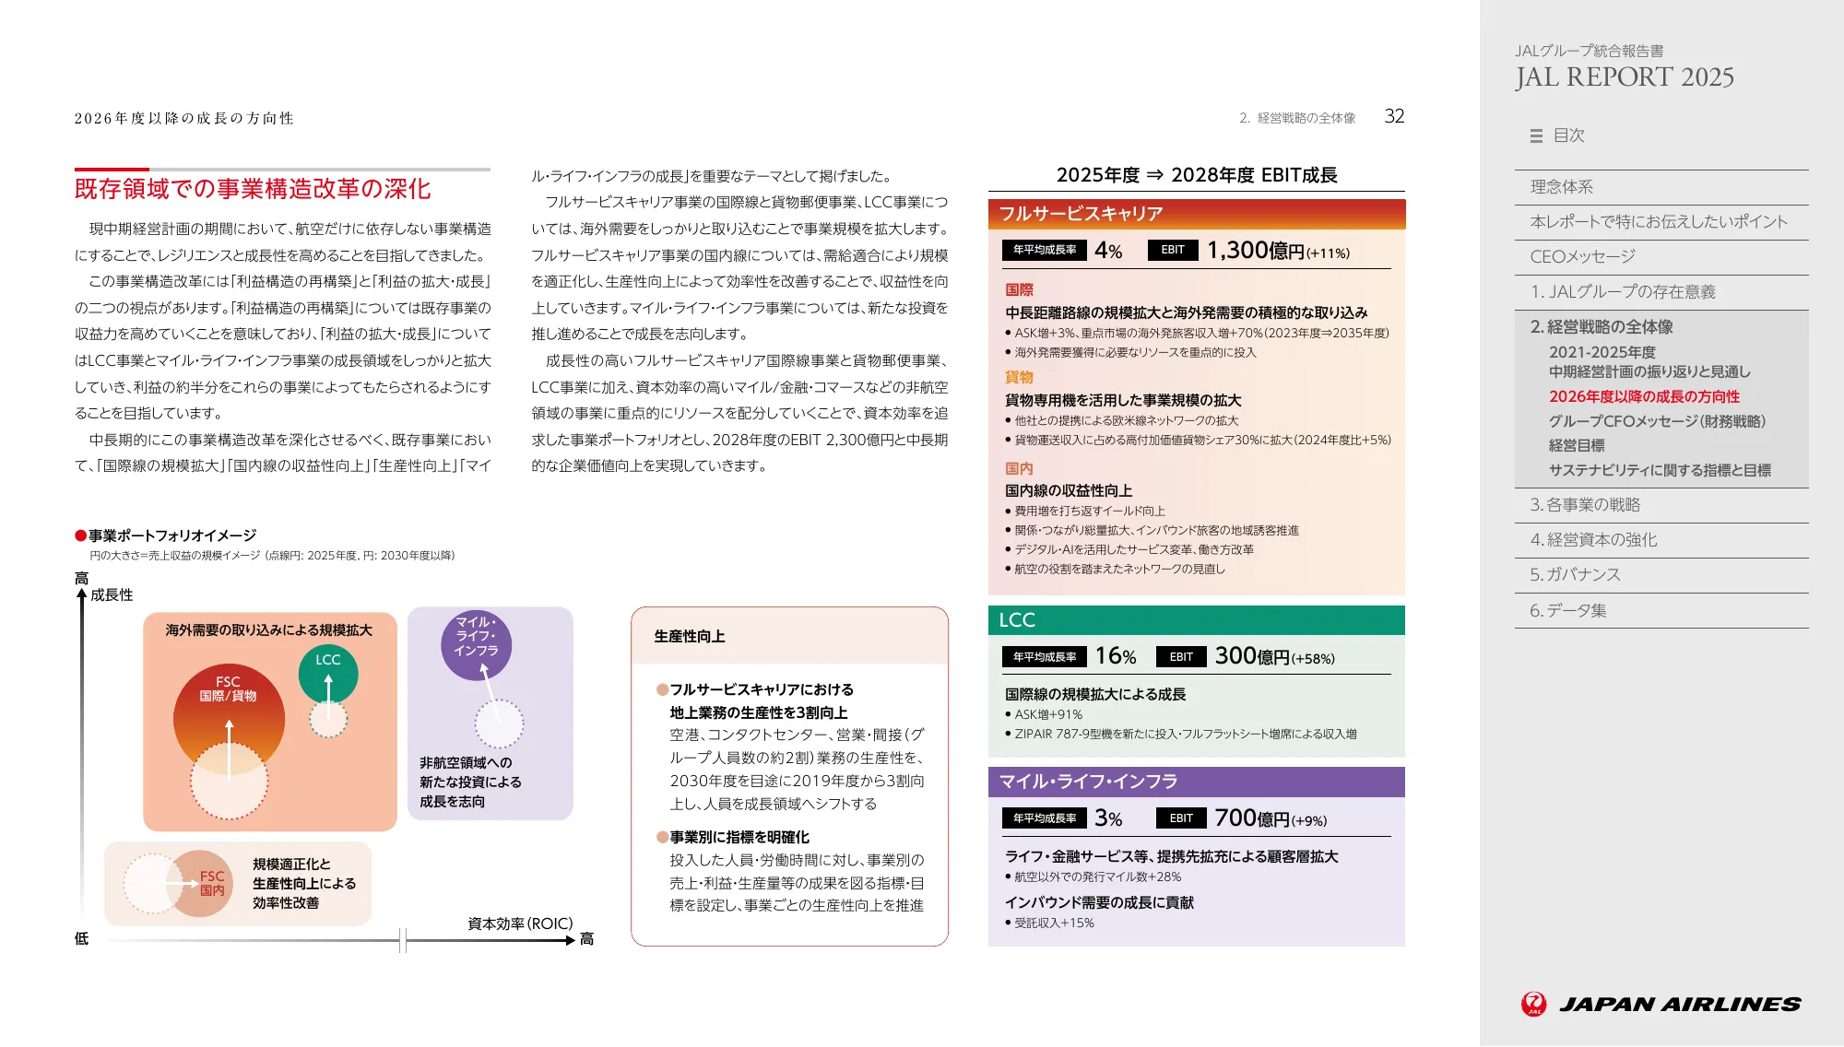This screenshot has width=1844, height=1047.
Task: Open グループCFOメッセージ(財務戦略) link
Action: pos(1657,421)
